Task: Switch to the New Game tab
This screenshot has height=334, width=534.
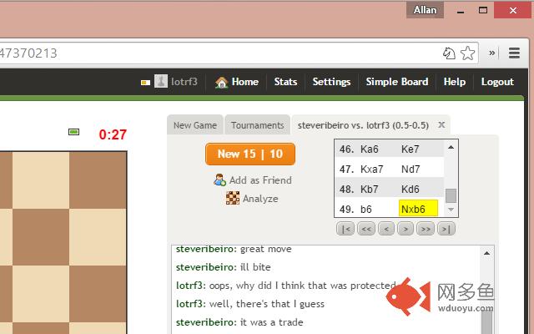Action: click(195, 125)
